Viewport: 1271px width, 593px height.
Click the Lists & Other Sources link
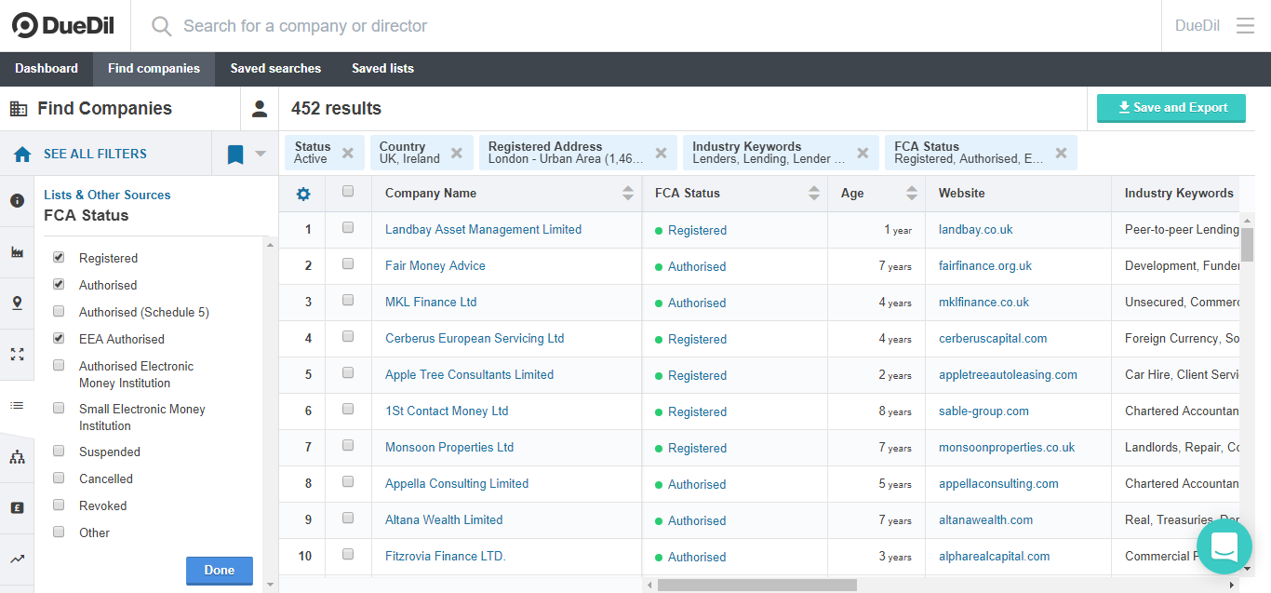pos(107,195)
